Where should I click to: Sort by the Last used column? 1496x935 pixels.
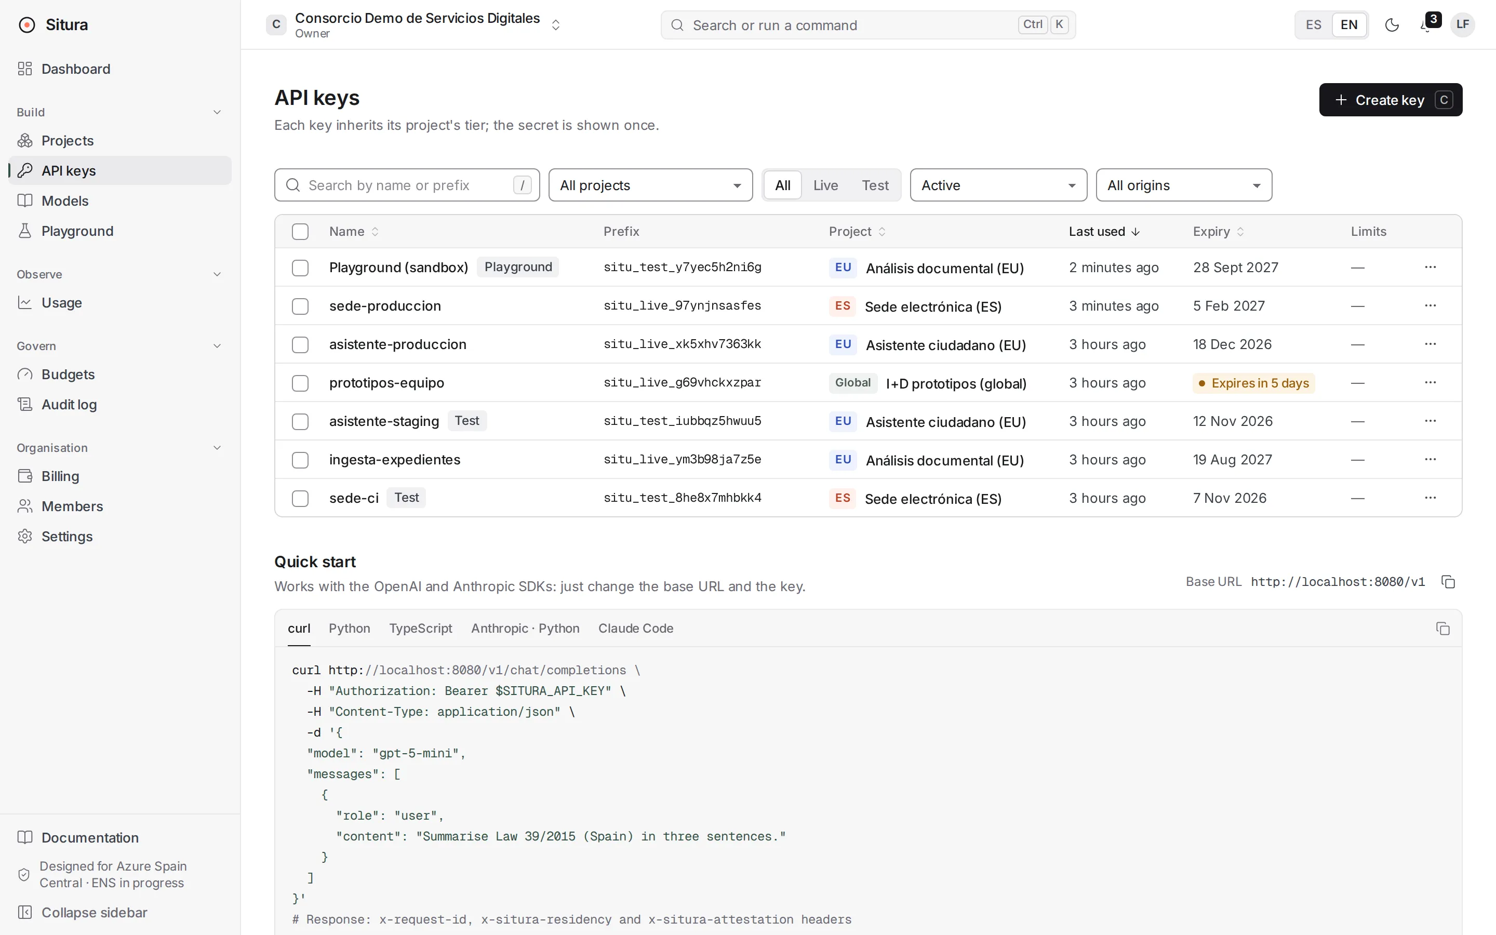tap(1104, 231)
